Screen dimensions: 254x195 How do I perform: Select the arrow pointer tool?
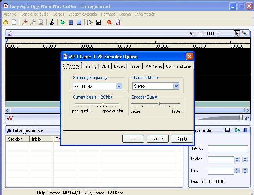pos(236,34)
